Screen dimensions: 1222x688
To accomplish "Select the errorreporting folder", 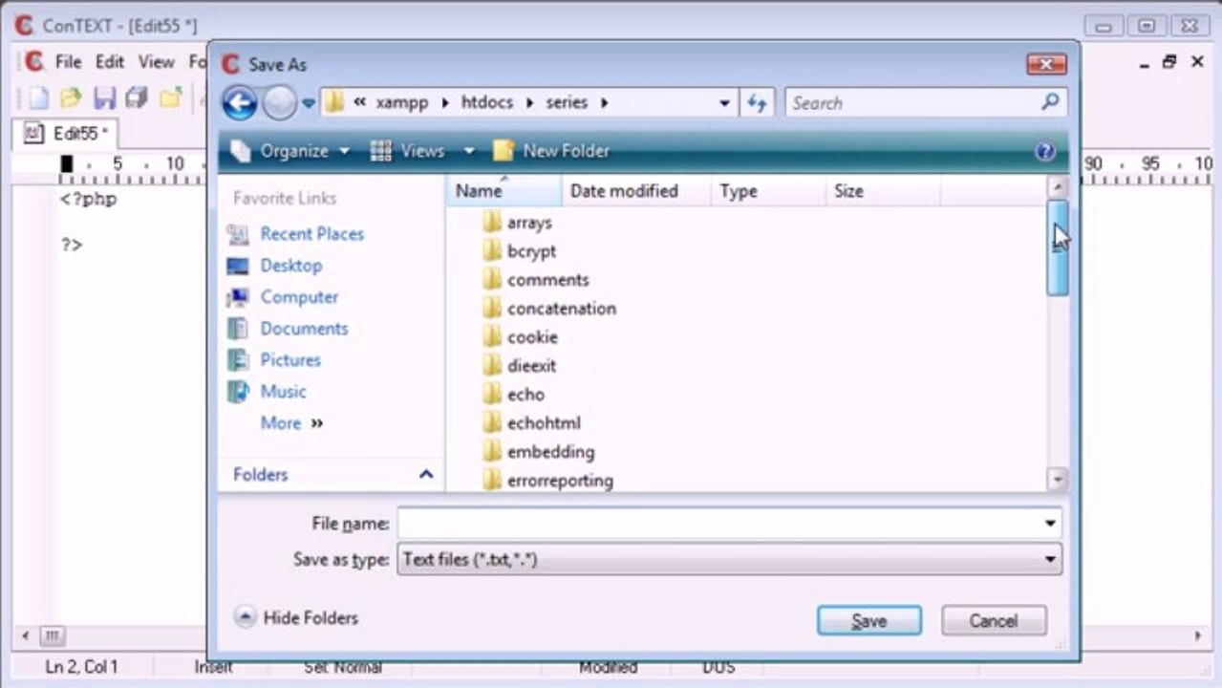I will (547, 481).
